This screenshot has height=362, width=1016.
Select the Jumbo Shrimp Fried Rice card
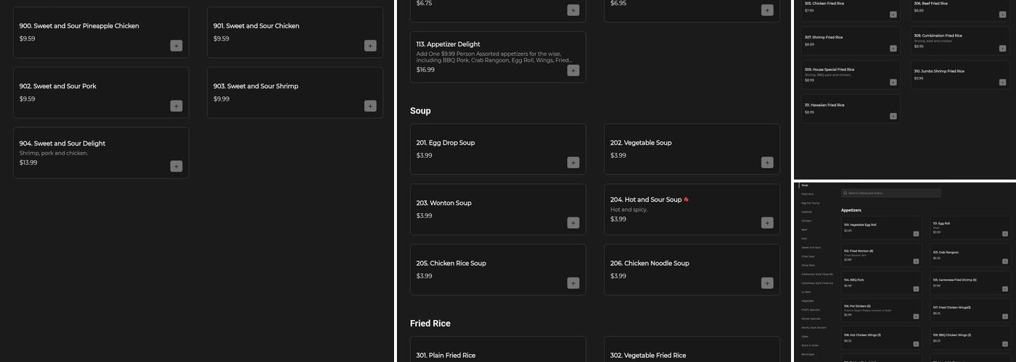[959, 75]
